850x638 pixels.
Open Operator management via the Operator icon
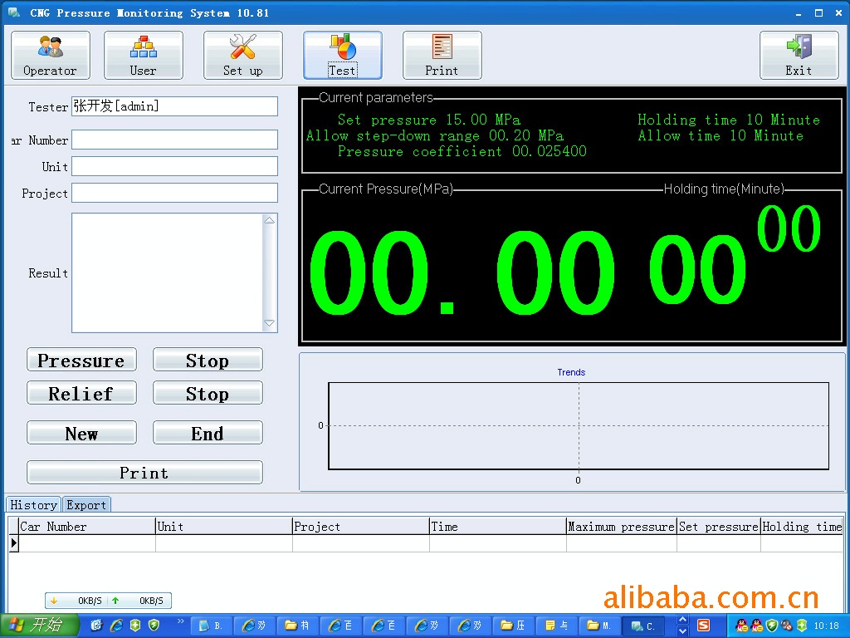click(50, 55)
